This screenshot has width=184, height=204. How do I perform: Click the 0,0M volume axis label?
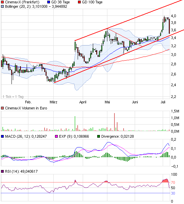(x=175, y=131)
